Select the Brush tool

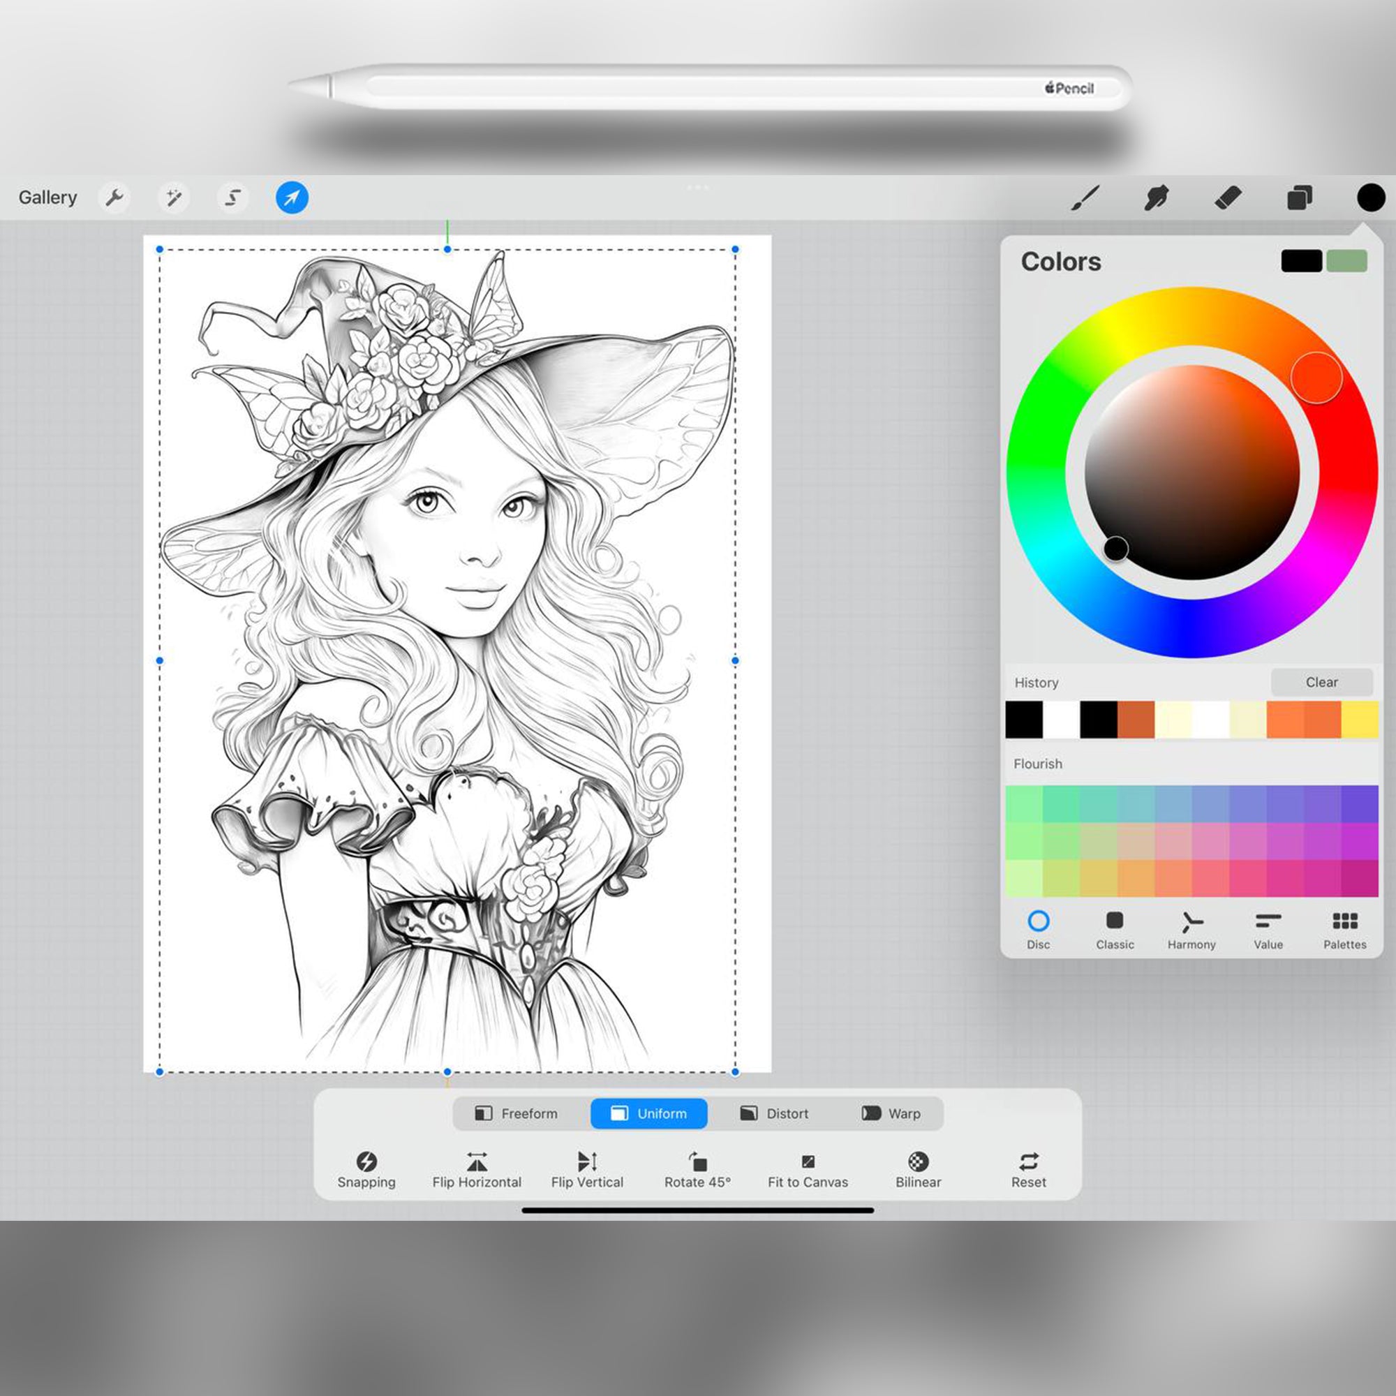point(1086,197)
